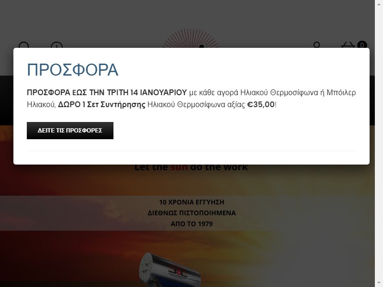Click the sunburst site logo in header
The width and height of the screenshot is (383, 287).
click(191, 39)
